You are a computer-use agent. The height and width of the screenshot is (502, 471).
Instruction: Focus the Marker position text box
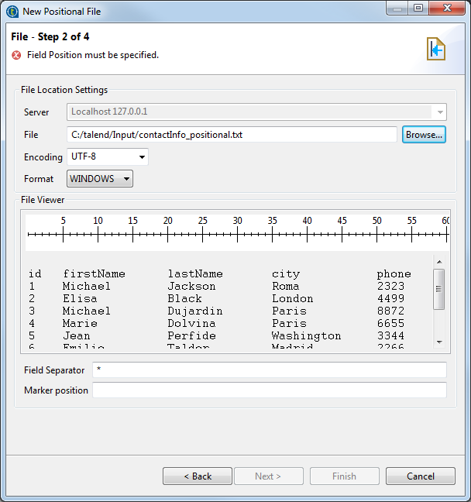pyautogui.click(x=270, y=390)
